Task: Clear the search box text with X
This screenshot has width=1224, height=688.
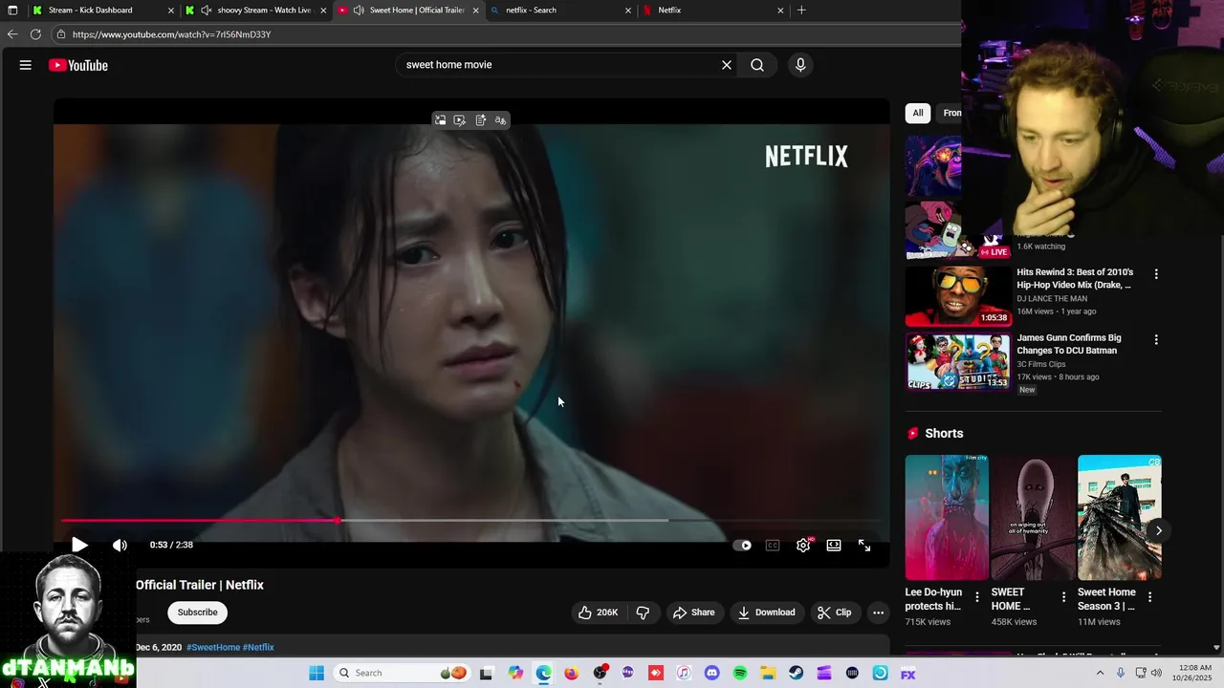Action: (727, 65)
